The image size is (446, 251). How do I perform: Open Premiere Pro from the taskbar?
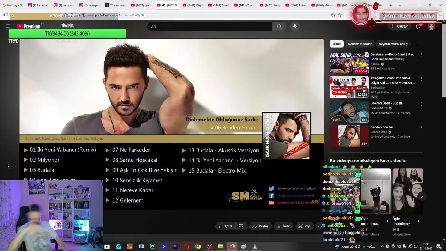click(175, 246)
